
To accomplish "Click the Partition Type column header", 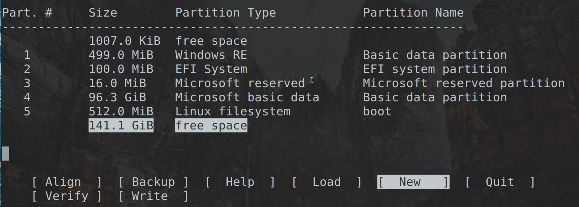I will (x=226, y=13).
